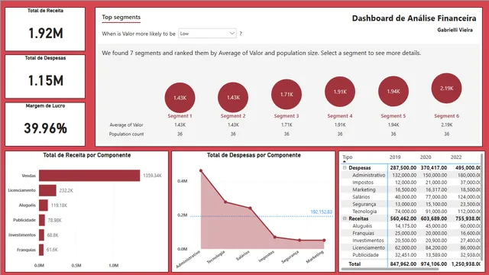Select the Segment 3 bubble

(x=287, y=94)
